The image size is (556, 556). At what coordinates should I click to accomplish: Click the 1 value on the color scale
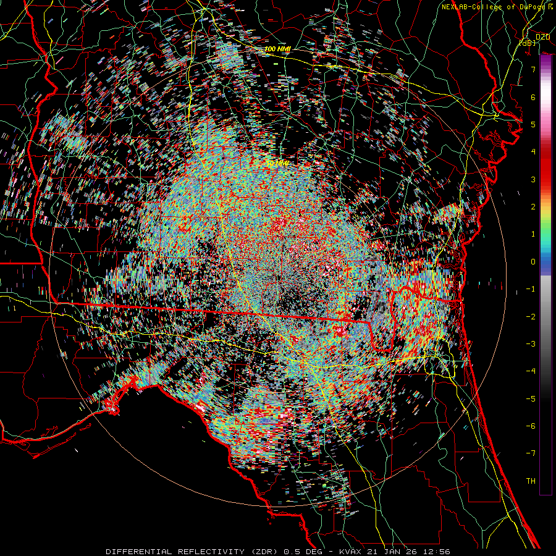pos(533,234)
